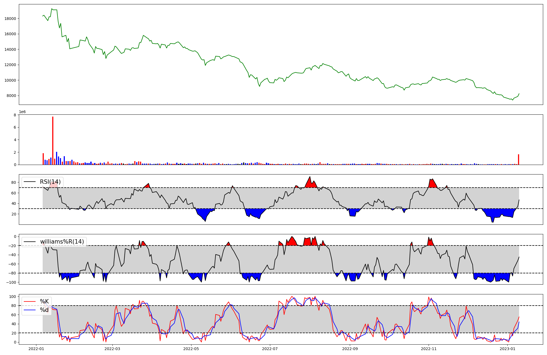Click the RSI(14) legend label
Screen dimensions: 547x355
(50, 182)
